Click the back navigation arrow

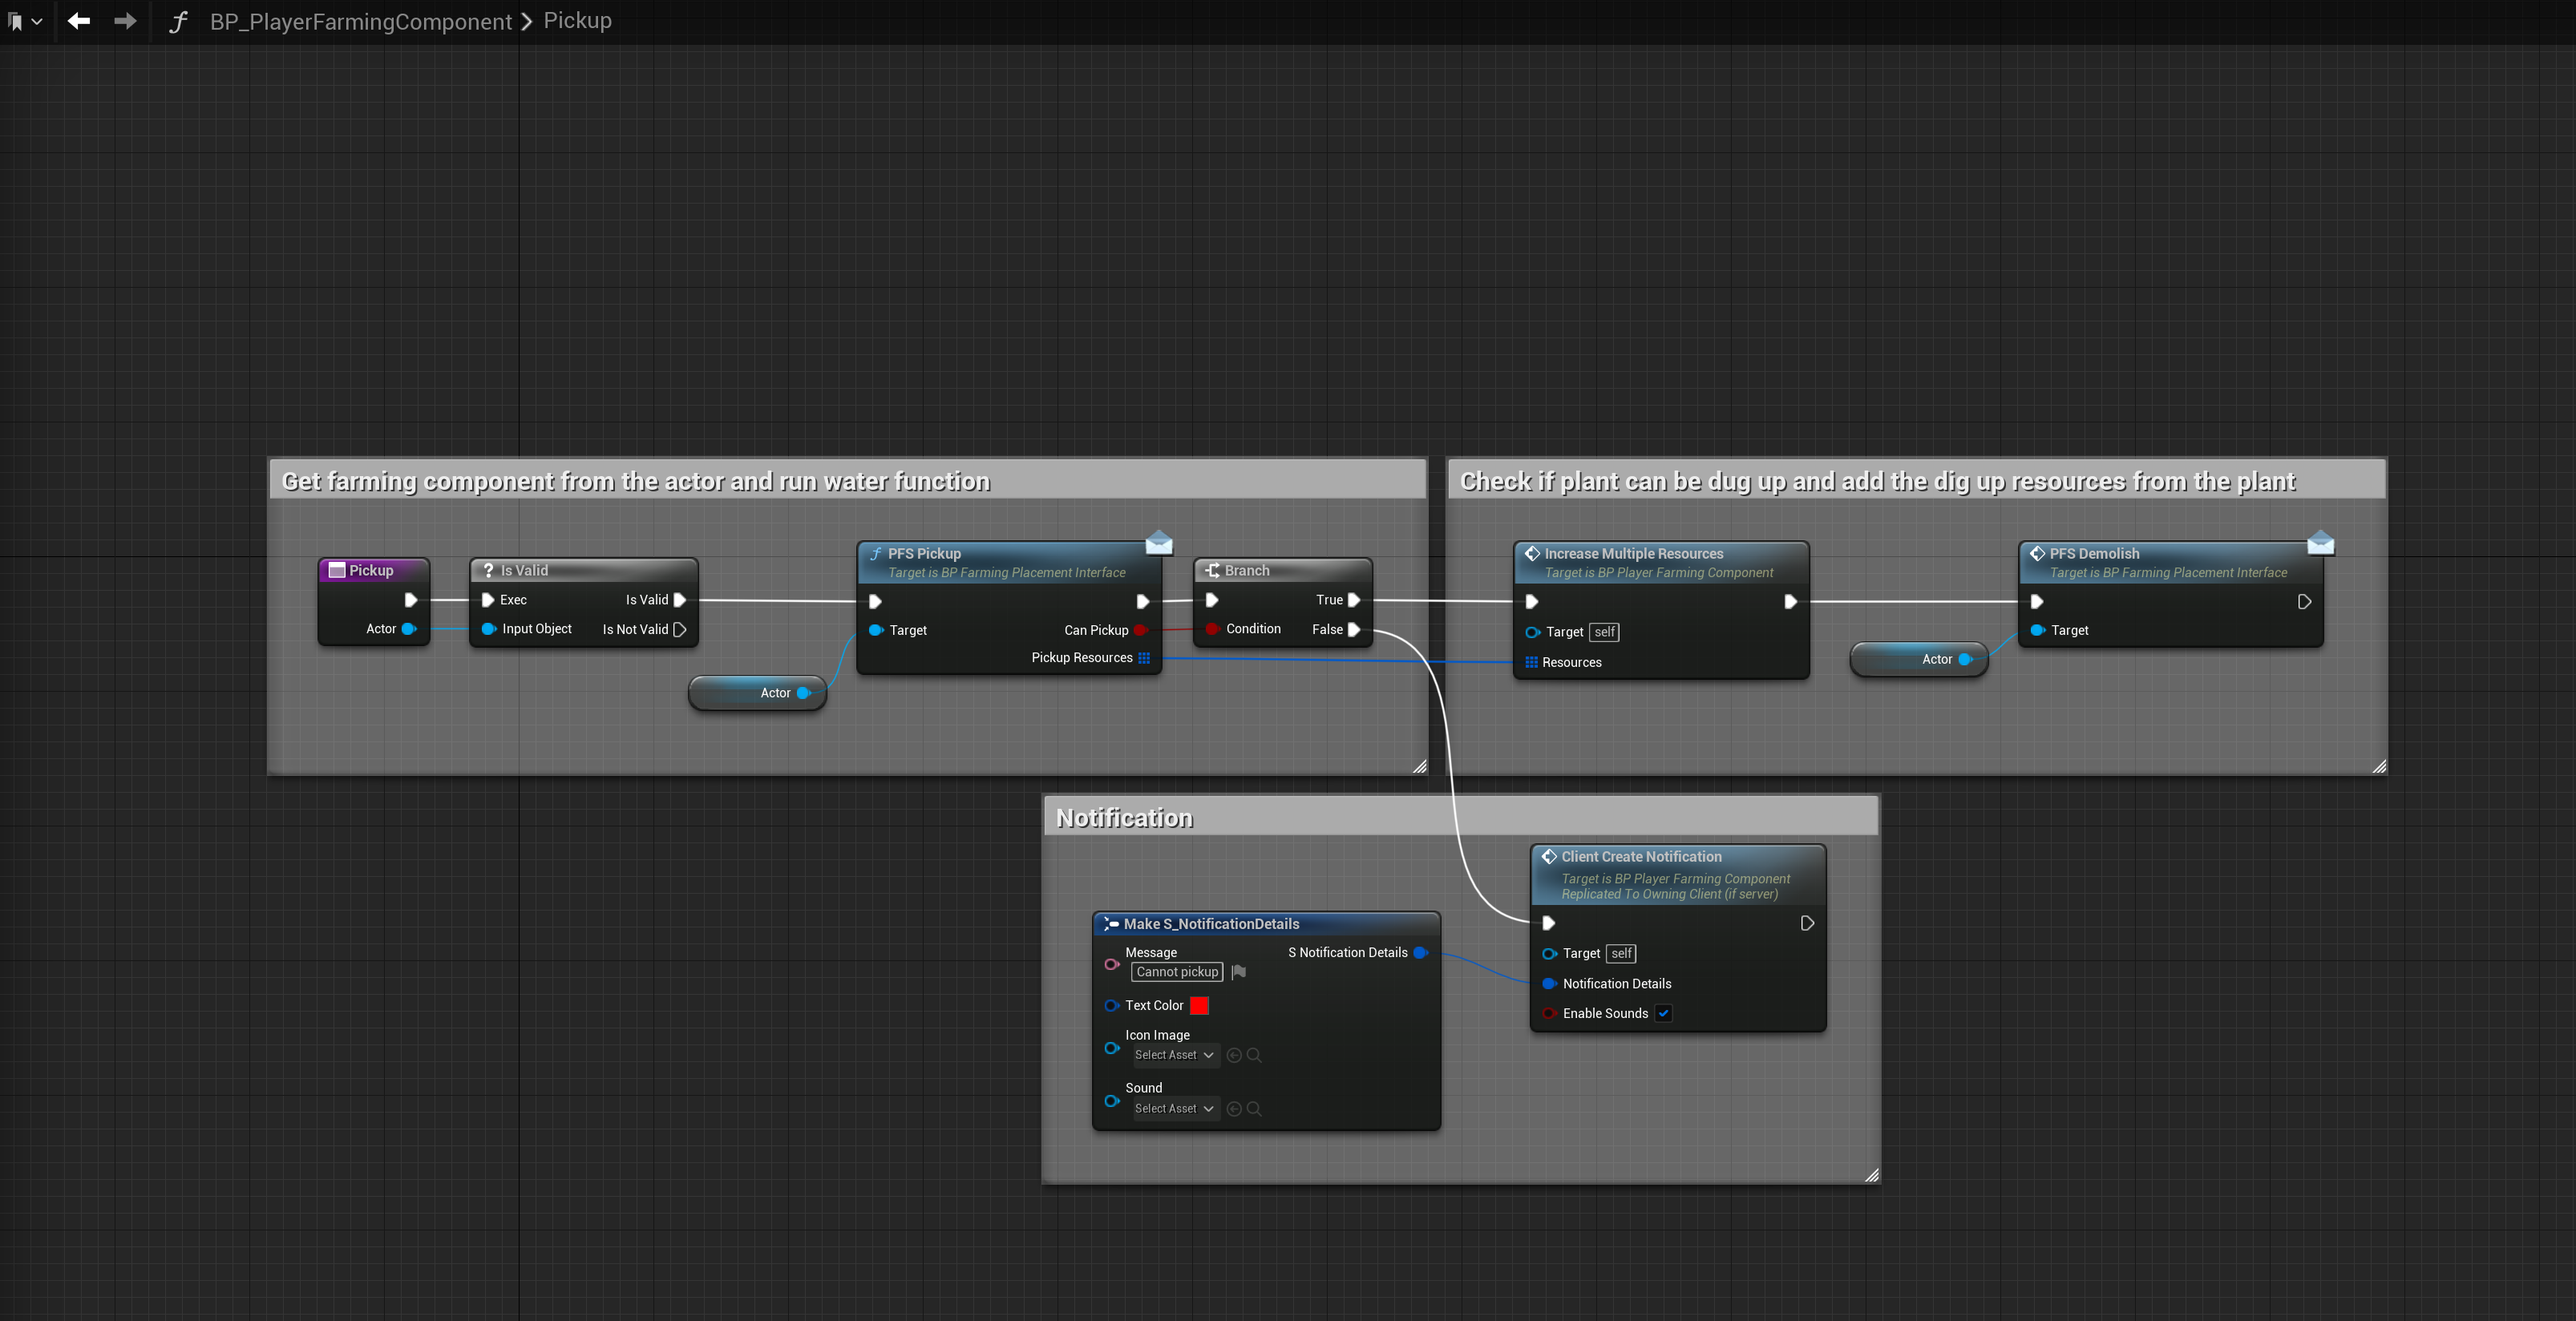click(x=79, y=21)
